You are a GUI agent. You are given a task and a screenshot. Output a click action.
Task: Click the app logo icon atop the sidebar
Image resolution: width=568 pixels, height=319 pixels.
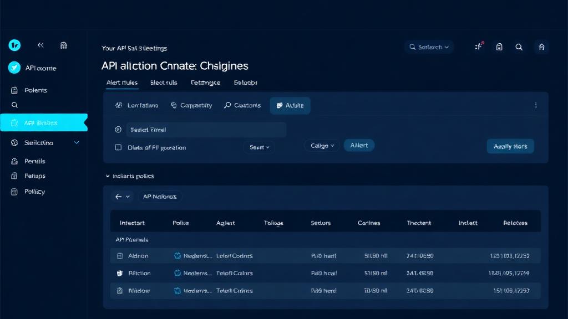(x=14, y=45)
